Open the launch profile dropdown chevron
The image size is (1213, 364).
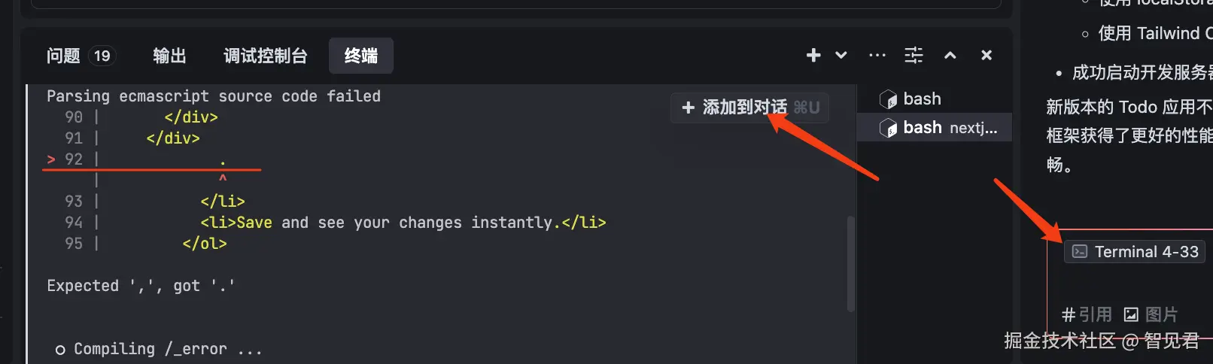click(841, 55)
